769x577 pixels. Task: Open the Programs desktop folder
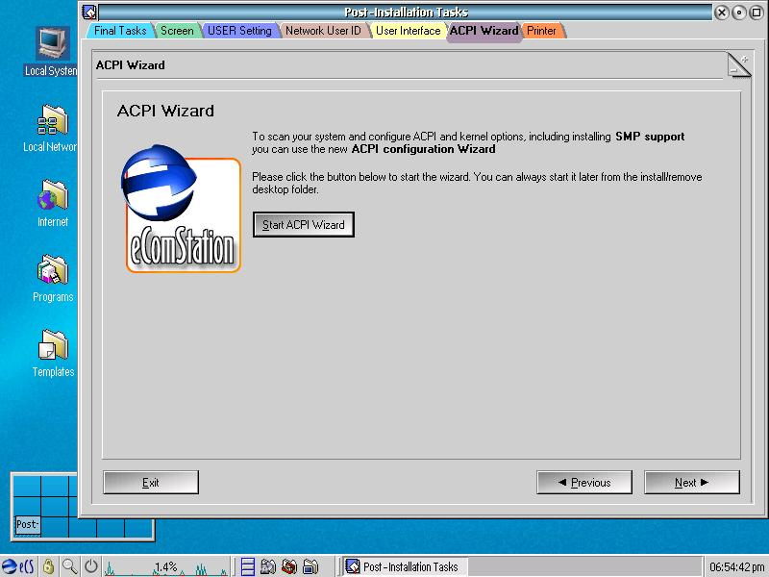pos(53,278)
